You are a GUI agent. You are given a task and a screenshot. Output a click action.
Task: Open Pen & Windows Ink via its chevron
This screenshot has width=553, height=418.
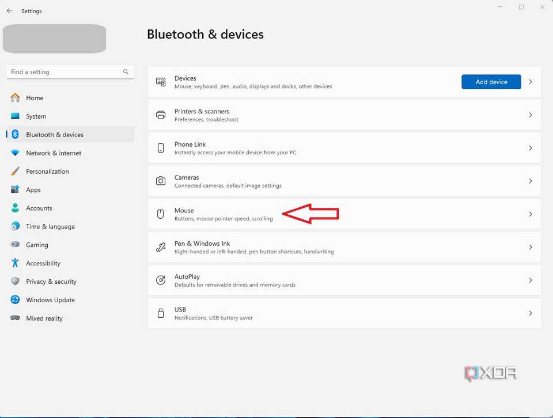[531, 247]
